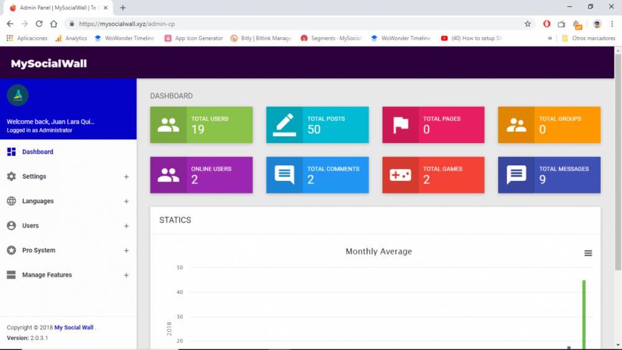Image resolution: width=622 pixels, height=350 pixels.
Task: Open the Chrome three-dot menu
Action: click(612, 24)
